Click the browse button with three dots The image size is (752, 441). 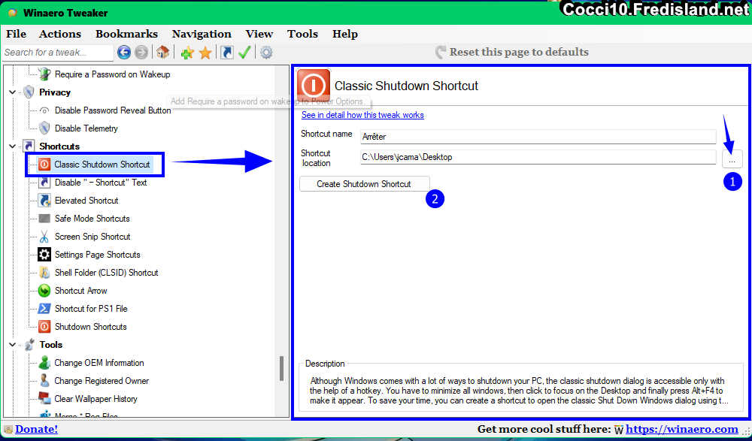[732, 159]
